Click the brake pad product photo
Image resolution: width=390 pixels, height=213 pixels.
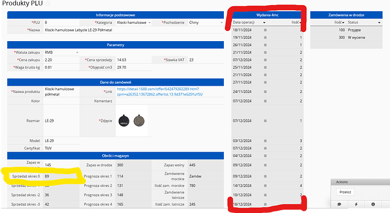132,121
